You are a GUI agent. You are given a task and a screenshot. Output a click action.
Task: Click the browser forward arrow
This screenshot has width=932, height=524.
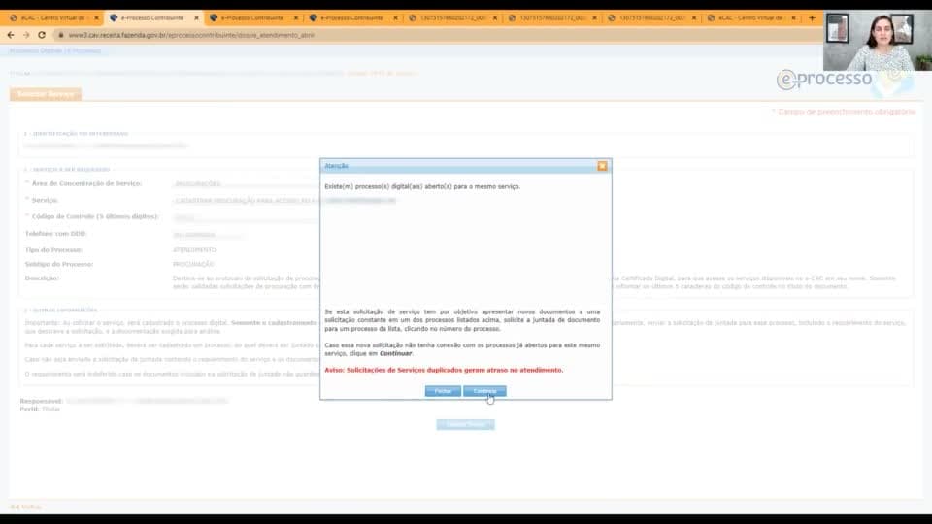coord(26,35)
